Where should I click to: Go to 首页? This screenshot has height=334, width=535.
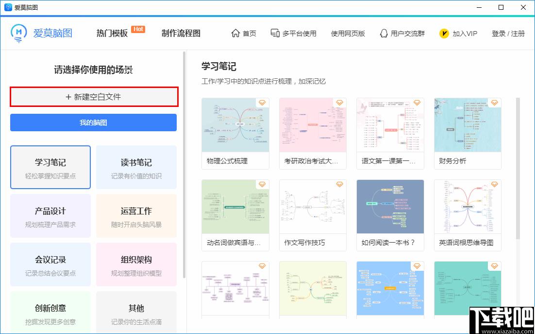244,34
